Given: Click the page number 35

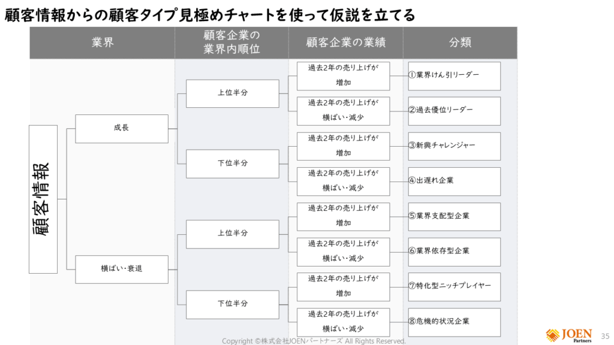Looking at the screenshot, I should [604, 336].
